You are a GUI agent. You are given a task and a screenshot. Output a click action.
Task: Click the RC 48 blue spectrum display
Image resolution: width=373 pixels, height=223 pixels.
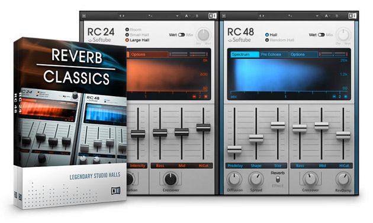tap(289, 75)
